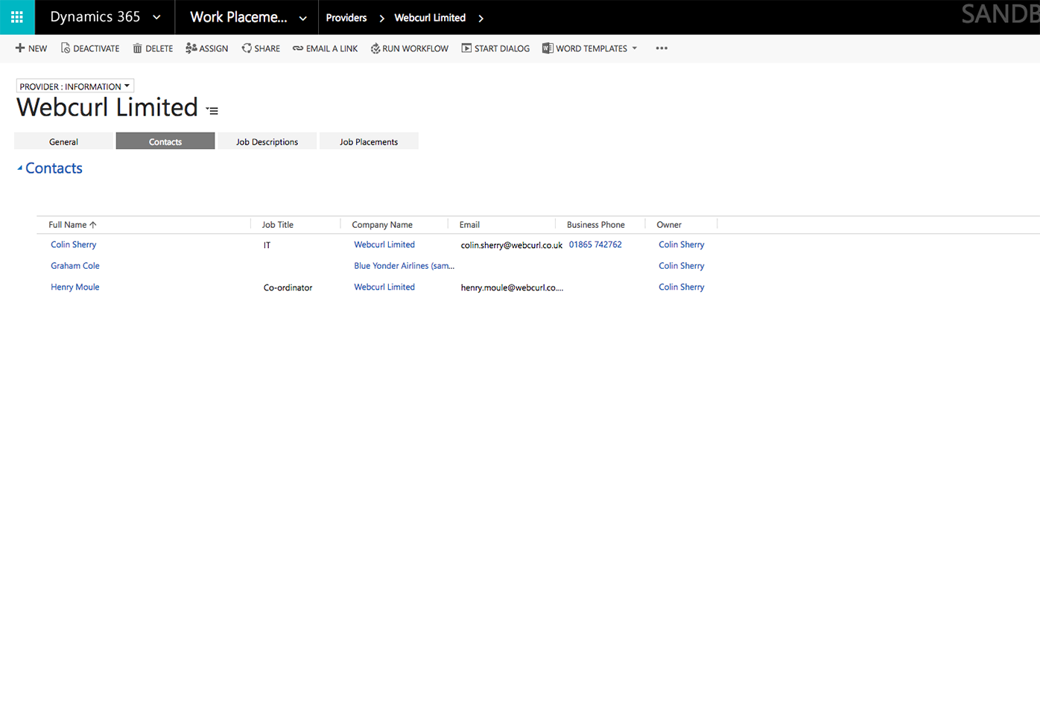The height and width of the screenshot is (706, 1040).
Task: Click the START DIALOG icon
Action: pos(466,48)
